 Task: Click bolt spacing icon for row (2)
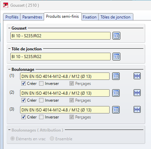137,93
